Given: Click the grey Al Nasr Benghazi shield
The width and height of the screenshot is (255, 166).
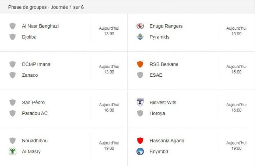Looking at the screenshot, I should (13, 26).
